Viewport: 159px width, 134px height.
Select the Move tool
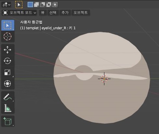coord(8,50)
